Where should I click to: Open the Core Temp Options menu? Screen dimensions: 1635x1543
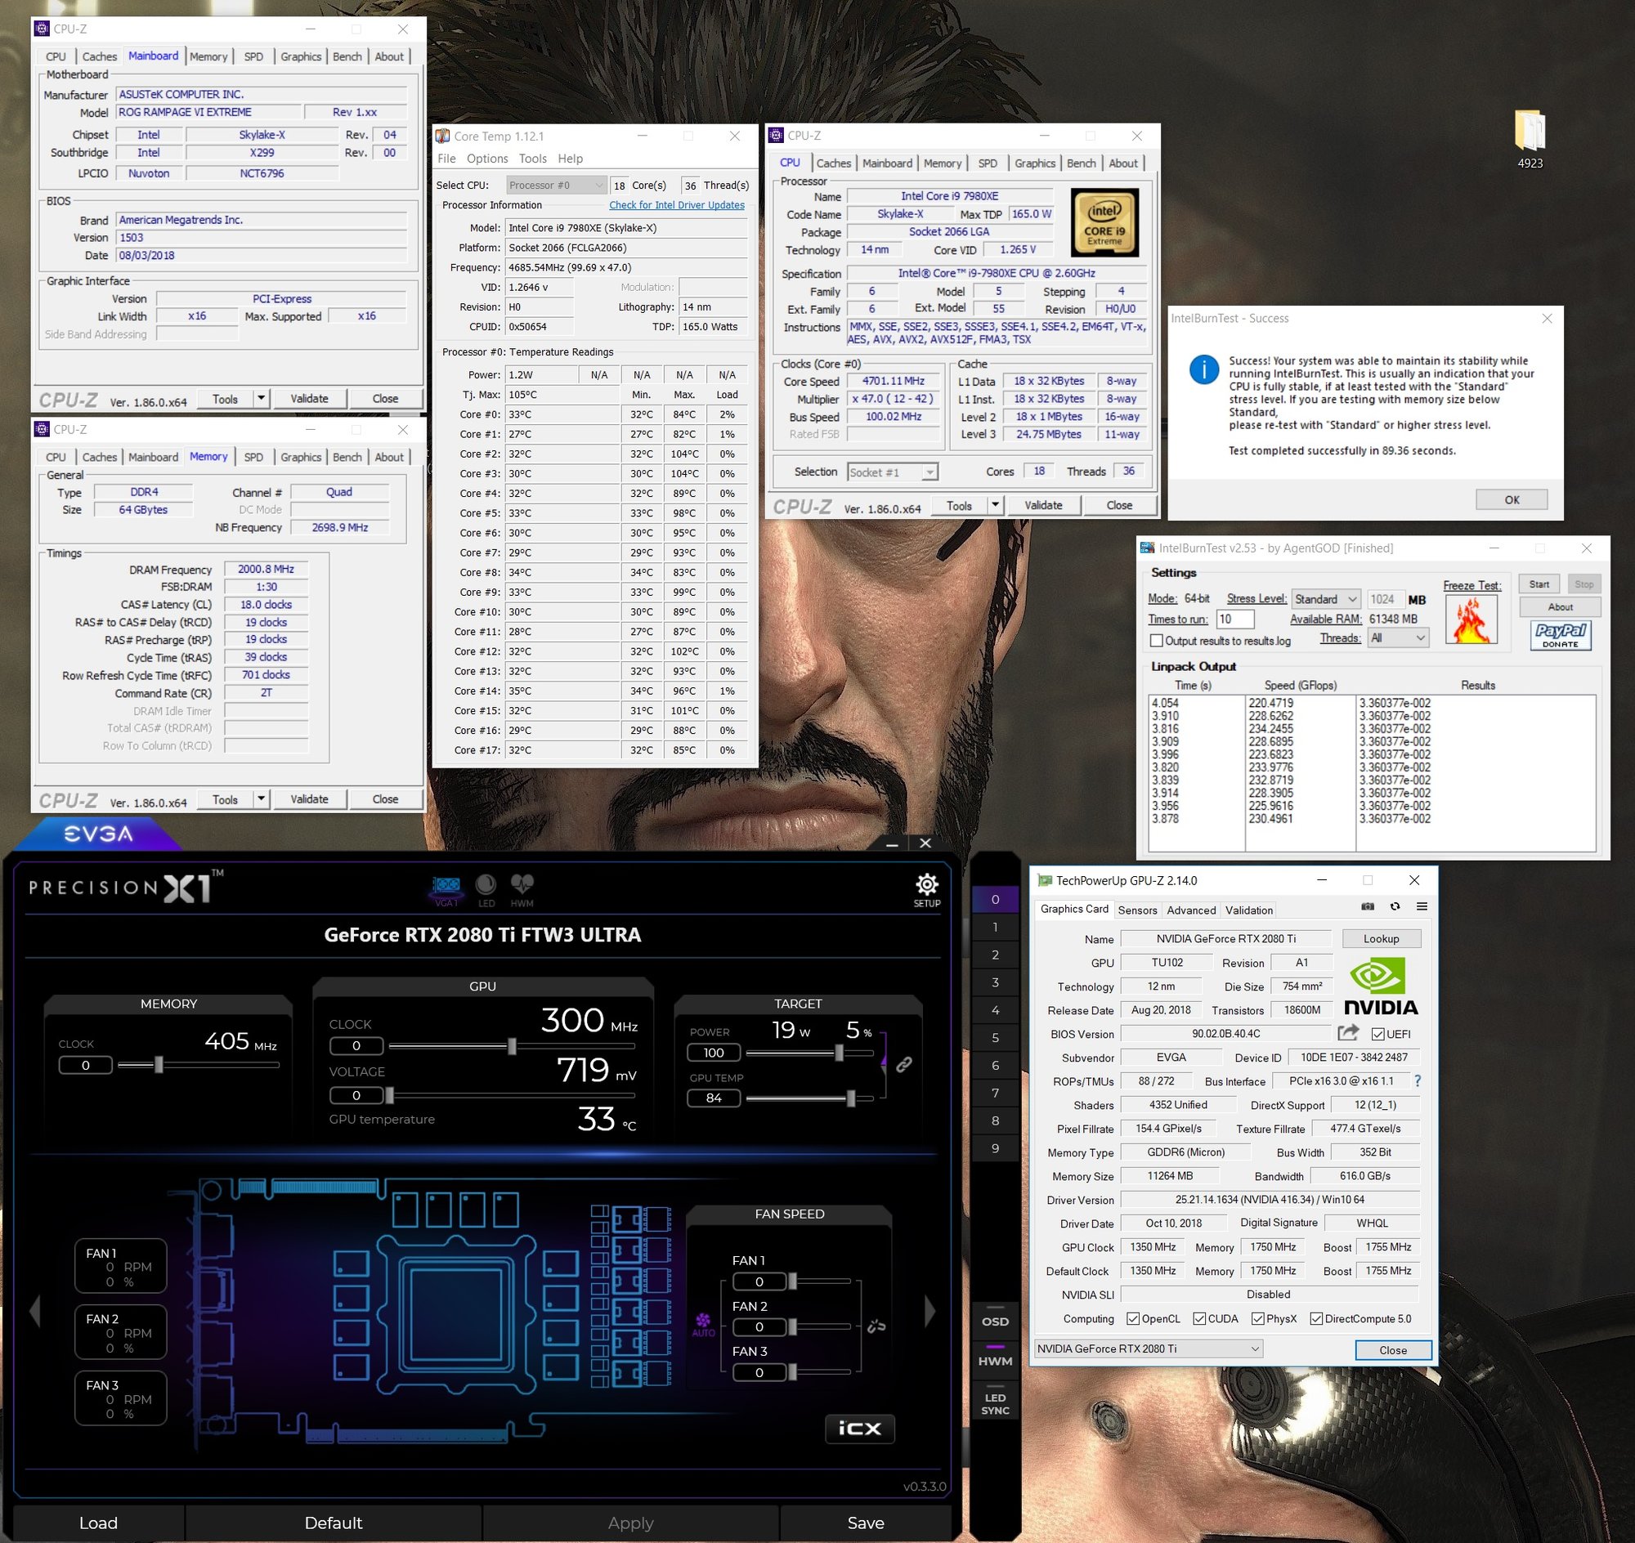coord(487,159)
